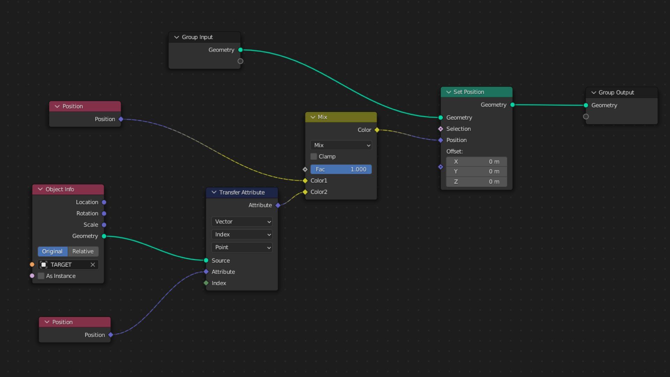The height and width of the screenshot is (377, 670).
Task: Select Original mode in Object Info
Action: (52, 251)
